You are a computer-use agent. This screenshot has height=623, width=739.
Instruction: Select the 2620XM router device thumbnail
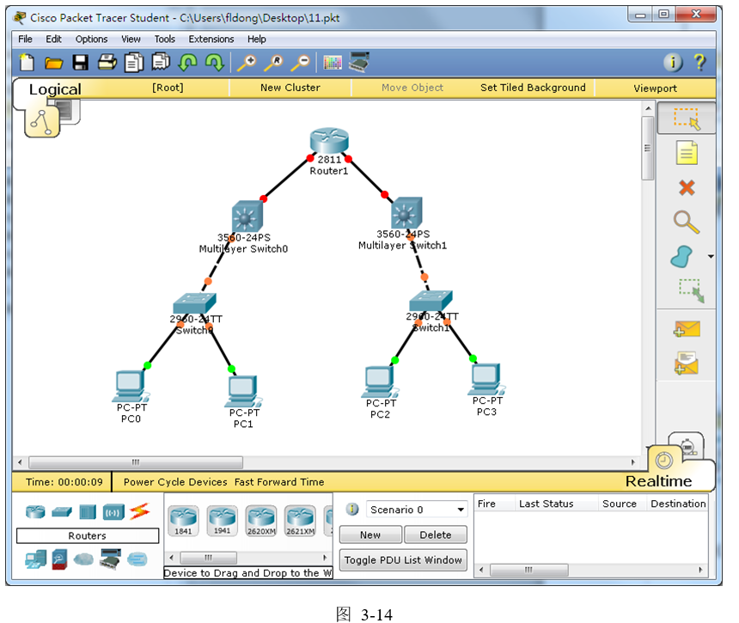tap(261, 520)
